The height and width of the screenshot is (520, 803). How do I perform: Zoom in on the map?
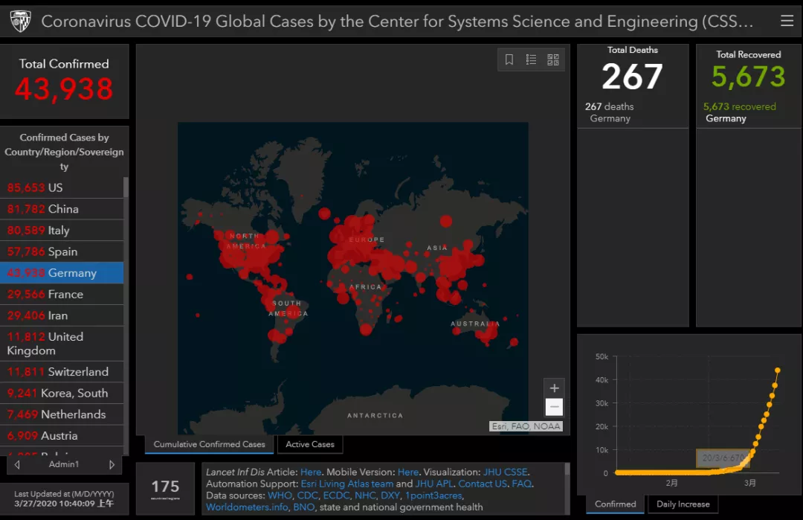pyautogui.click(x=554, y=388)
